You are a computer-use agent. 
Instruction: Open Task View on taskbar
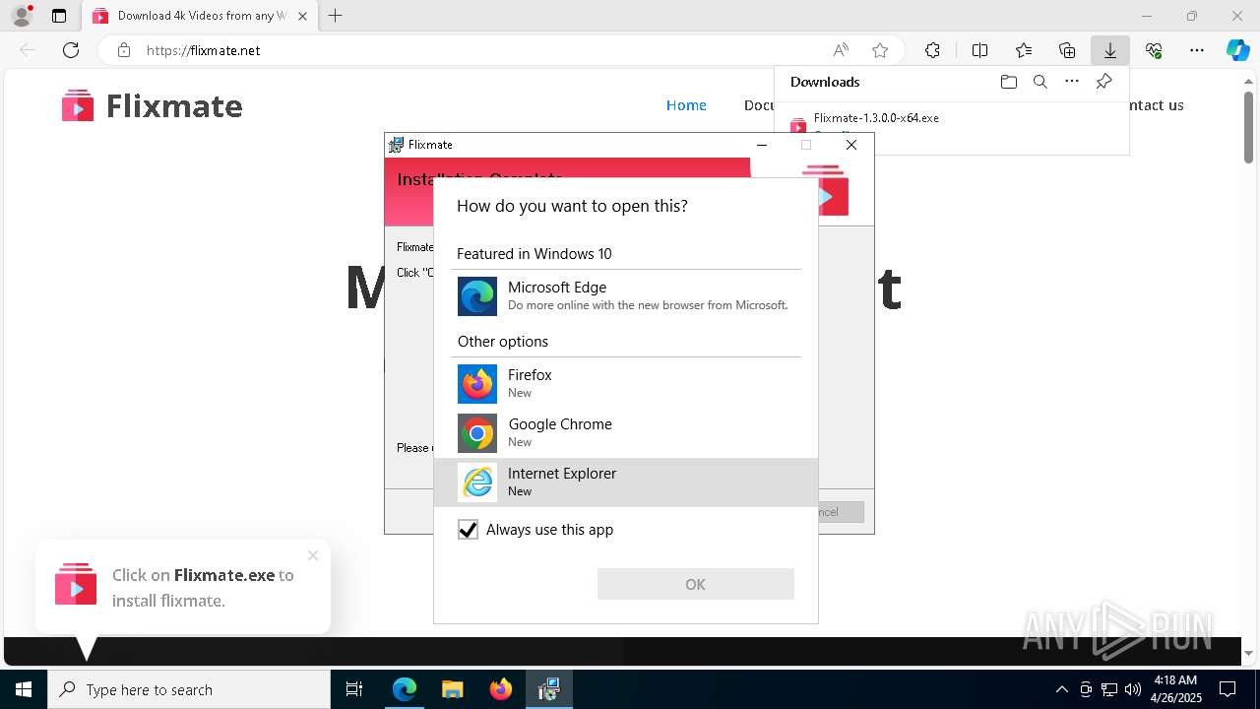pos(354,689)
